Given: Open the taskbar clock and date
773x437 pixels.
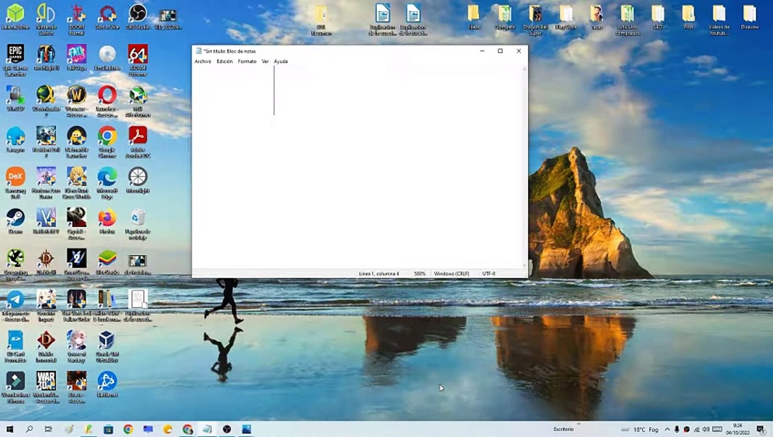Looking at the screenshot, I should pos(737,429).
